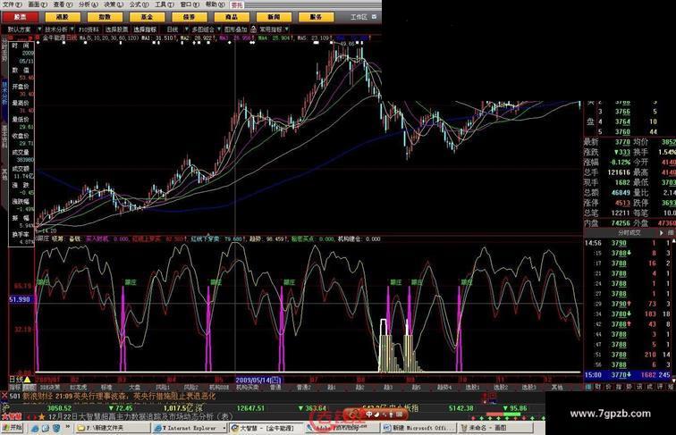Image resolution: width=676 pixels, height=435 pixels.
Task: Switch to the 其他 indicator tab
Action: tap(557, 387)
